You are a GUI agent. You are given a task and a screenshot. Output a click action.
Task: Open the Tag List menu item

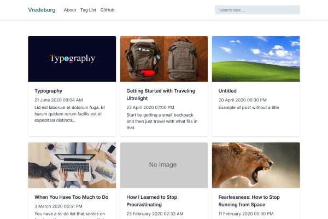click(88, 10)
